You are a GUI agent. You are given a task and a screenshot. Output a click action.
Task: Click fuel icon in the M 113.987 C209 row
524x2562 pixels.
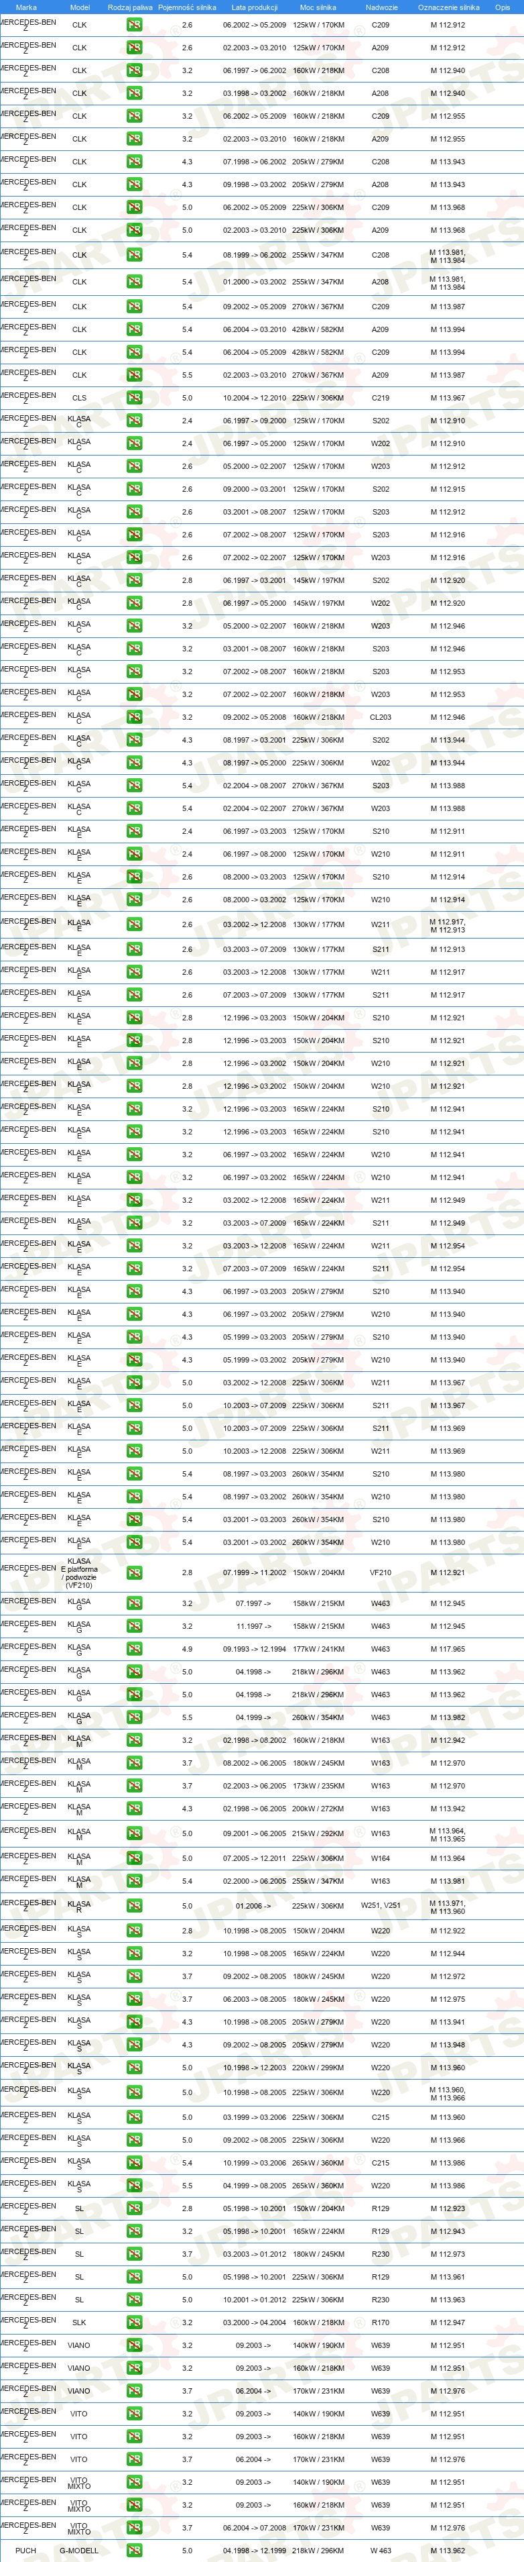(x=134, y=307)
